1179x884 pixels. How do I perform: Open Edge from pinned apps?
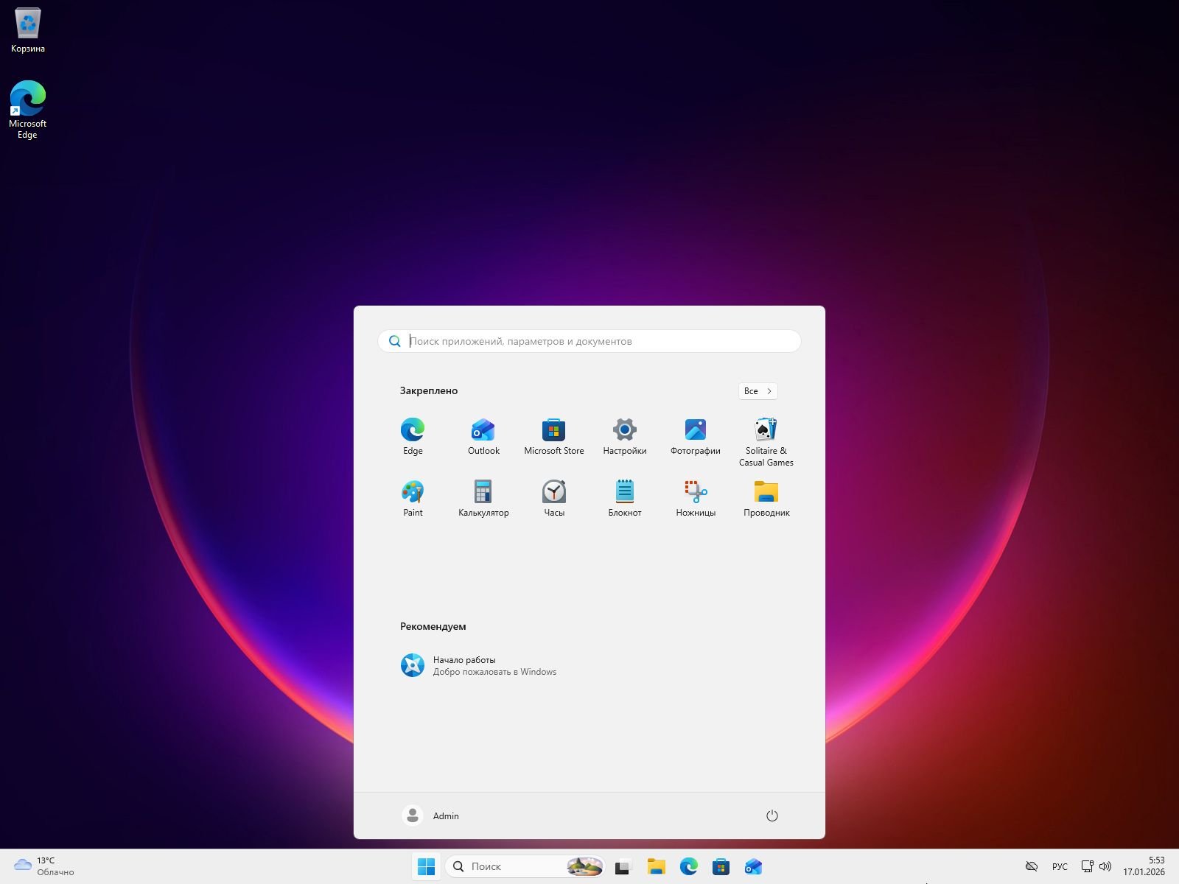click(413, 436)
